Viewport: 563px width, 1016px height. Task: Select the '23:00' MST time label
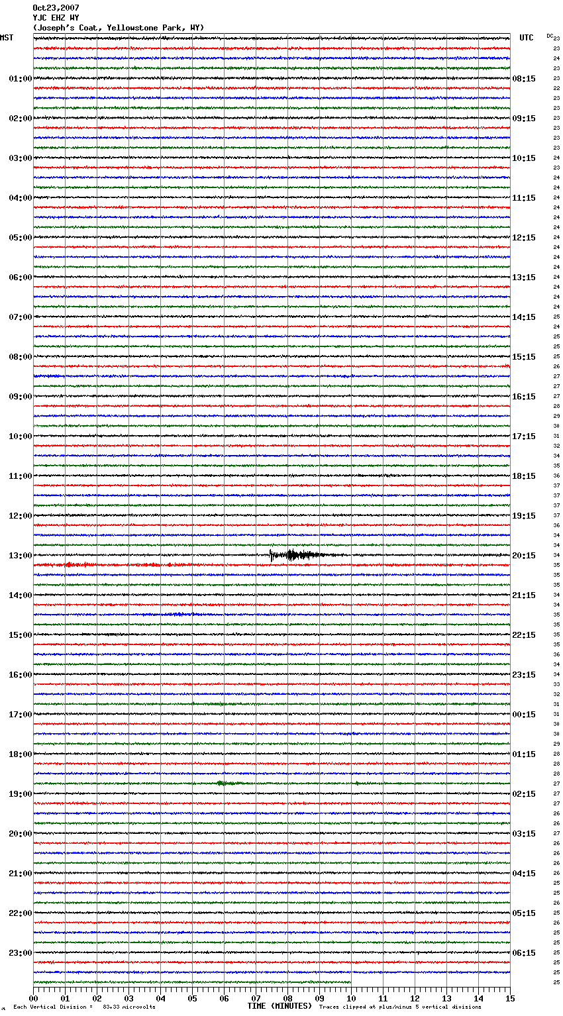20,953
